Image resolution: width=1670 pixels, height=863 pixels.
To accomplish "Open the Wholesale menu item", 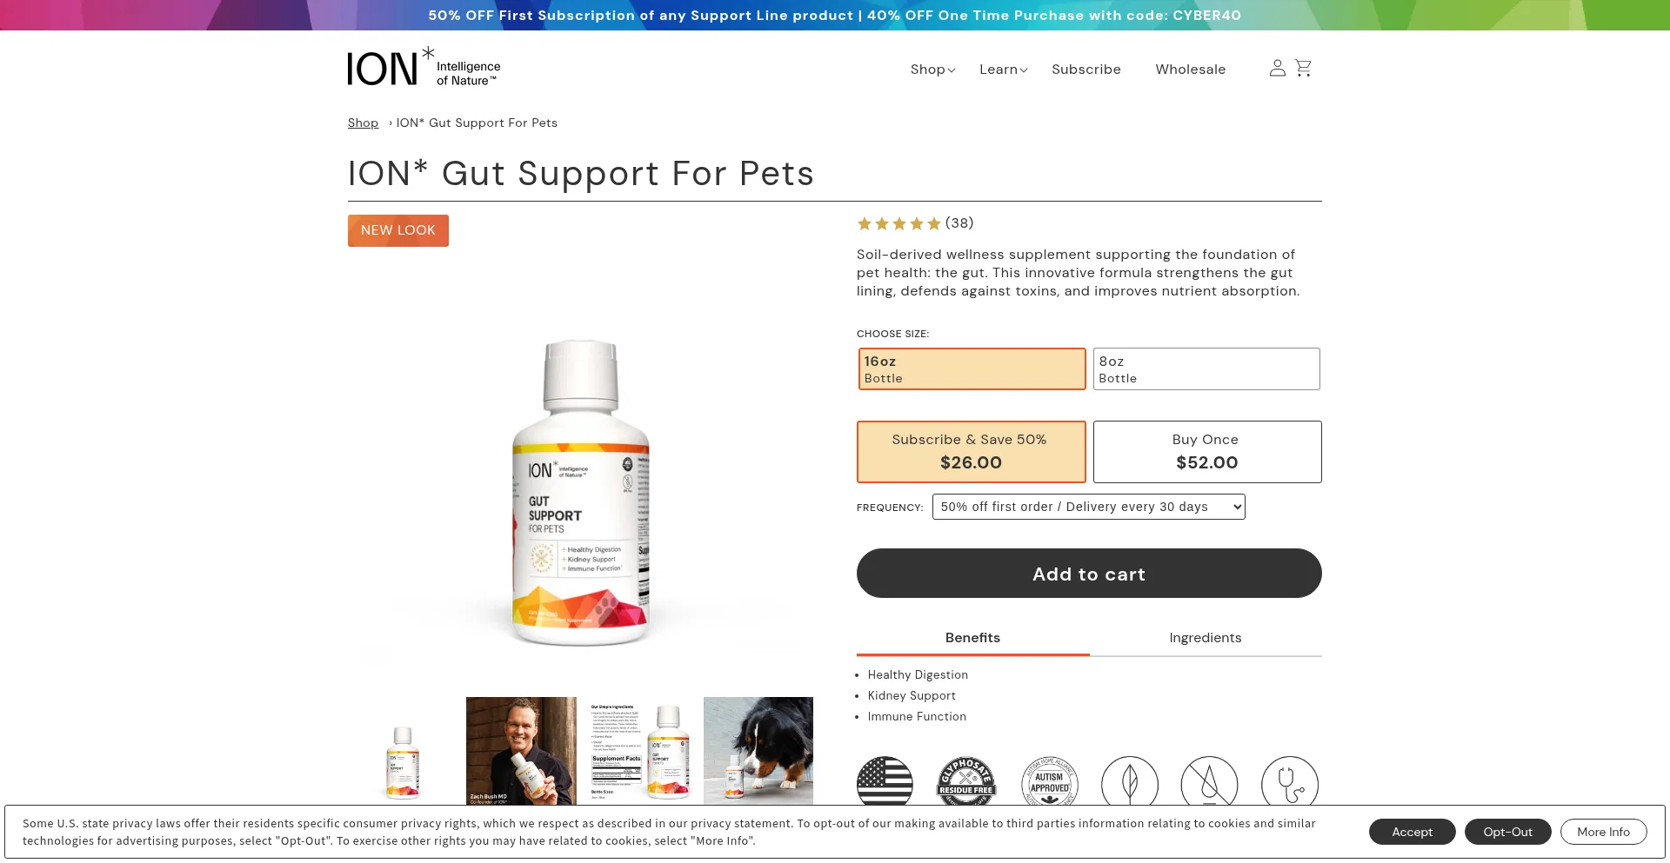I will (1190, 70).
